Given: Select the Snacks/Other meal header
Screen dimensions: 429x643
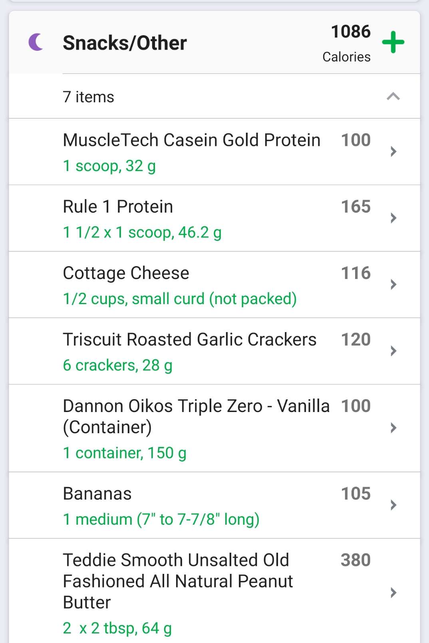Looking at the screenshot, I should [x=125, y=43].
